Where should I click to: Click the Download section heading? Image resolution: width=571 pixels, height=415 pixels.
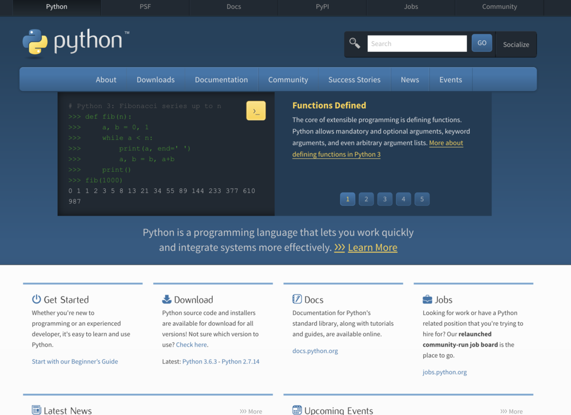193,300
